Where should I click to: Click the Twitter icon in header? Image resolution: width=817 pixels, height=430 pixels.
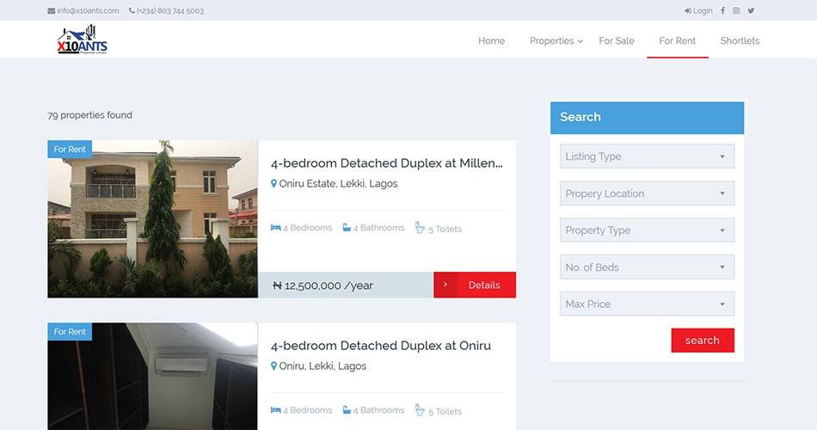751,11
